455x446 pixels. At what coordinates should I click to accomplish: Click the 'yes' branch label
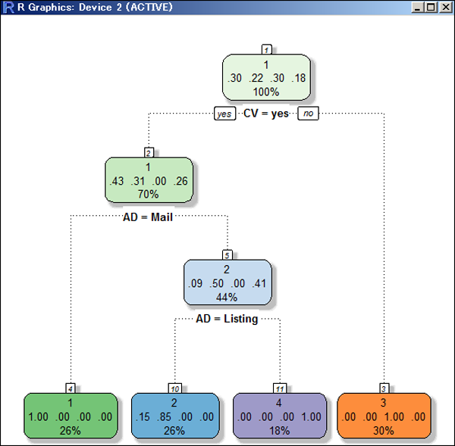[224, 114]
